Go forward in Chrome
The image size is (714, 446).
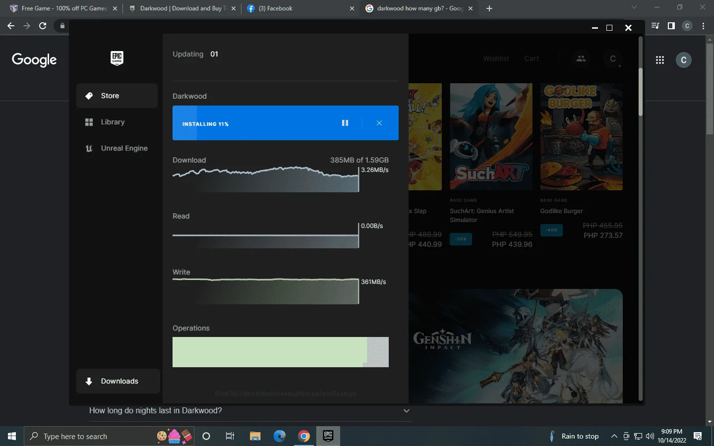tap(27, 26)
